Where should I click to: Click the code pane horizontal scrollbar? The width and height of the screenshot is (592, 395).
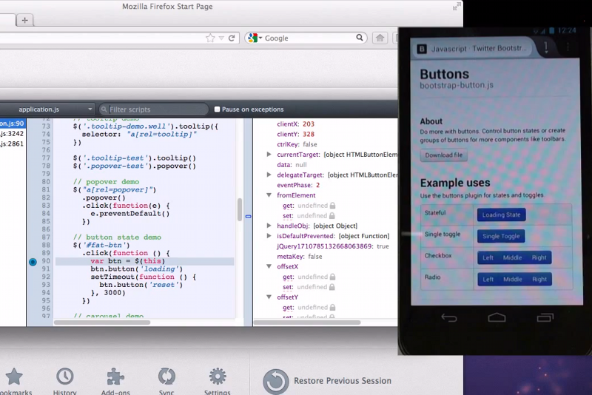click(102, 323)
